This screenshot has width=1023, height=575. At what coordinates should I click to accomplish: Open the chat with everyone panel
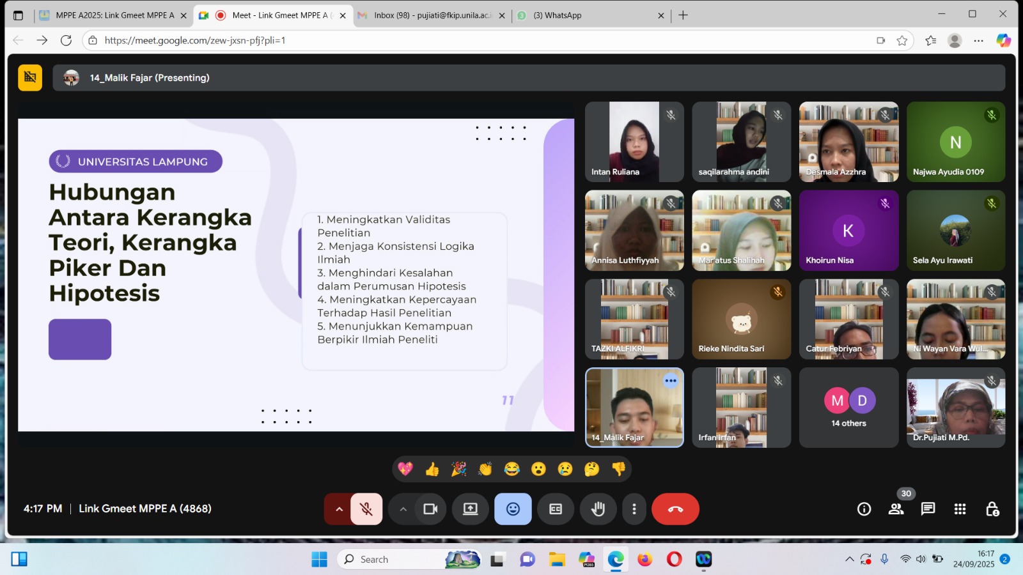(x=928, y=509)
